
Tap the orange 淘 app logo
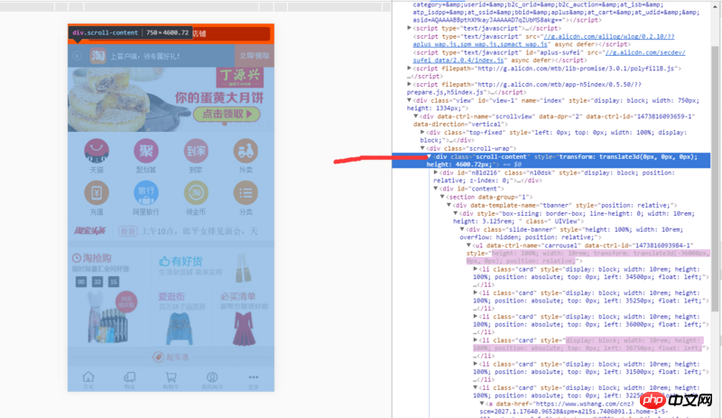coord(97,56)
